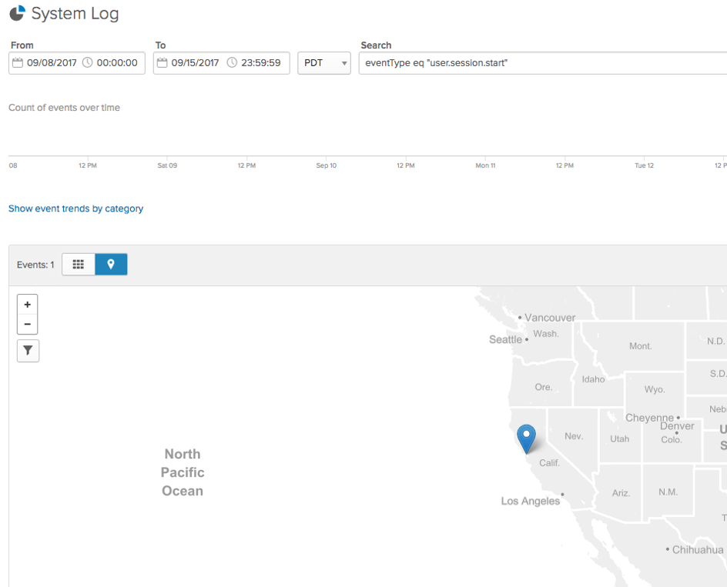The width and height of the screenshot is (727, 587).
Task: Switch to the grid table view
Action: coord(79,265)
